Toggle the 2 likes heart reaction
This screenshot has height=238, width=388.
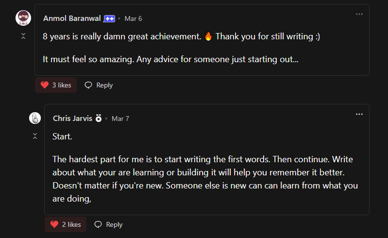point(66,224)
